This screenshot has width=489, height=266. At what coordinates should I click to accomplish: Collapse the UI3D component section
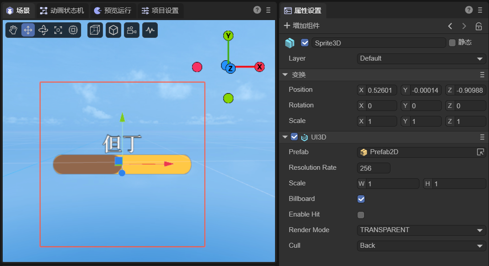pos(285,137)
